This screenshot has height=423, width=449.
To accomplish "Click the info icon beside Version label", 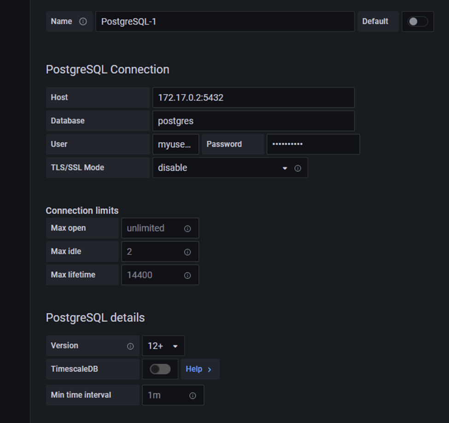I will [130, 346].
